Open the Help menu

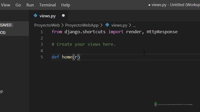click(66, 5)
